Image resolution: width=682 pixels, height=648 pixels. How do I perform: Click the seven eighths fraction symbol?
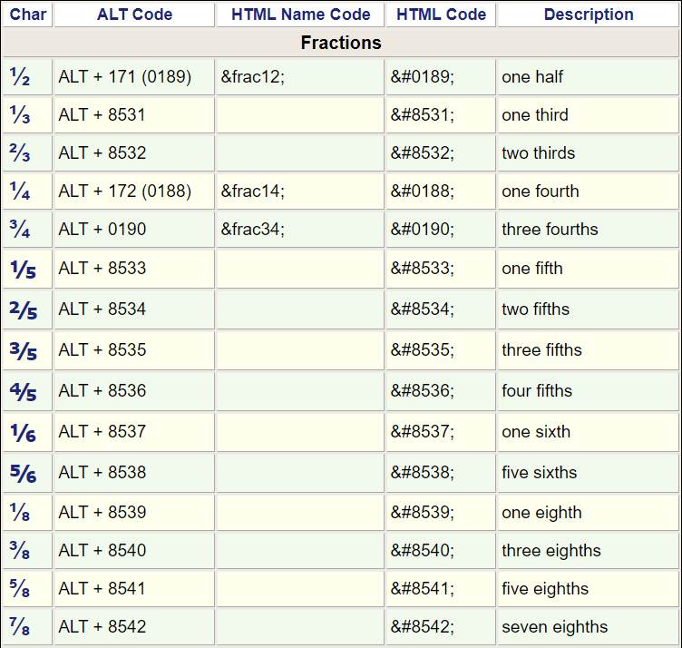[x=20, y=627]
